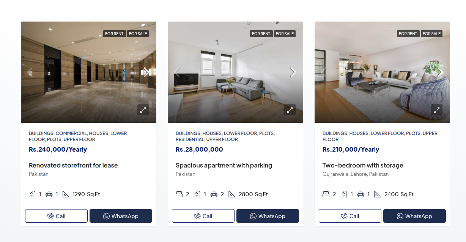This screenshot has width=466, height=242.
Task: Contact Two-bedroom listing via WhatsApp
Action: click(414, 216)
